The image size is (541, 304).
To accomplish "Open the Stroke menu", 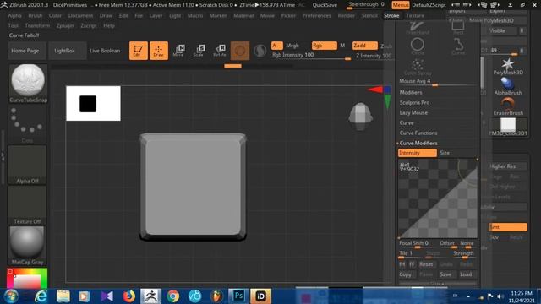I will tap(391, 15).
